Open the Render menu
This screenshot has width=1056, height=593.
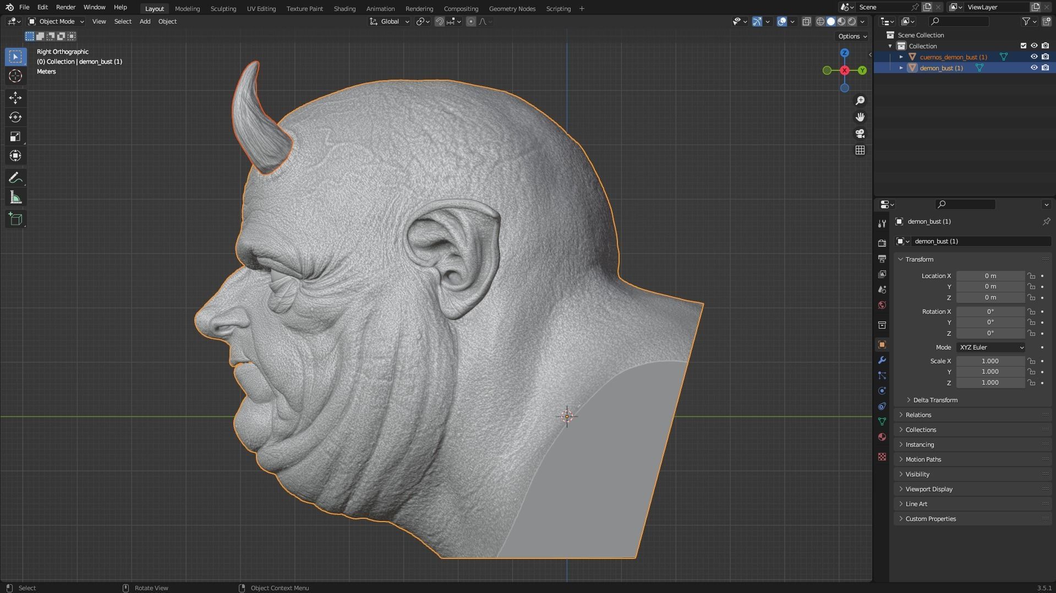tap(65, 7)
